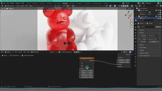Viewport: 162px width, 91px height.
Task: Open the Particles properties tab icon
Action: pos(135,51)
